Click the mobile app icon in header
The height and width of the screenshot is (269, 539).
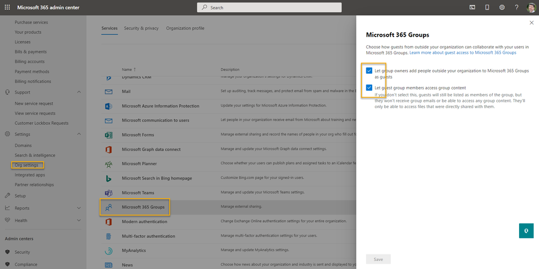(487, 7)
